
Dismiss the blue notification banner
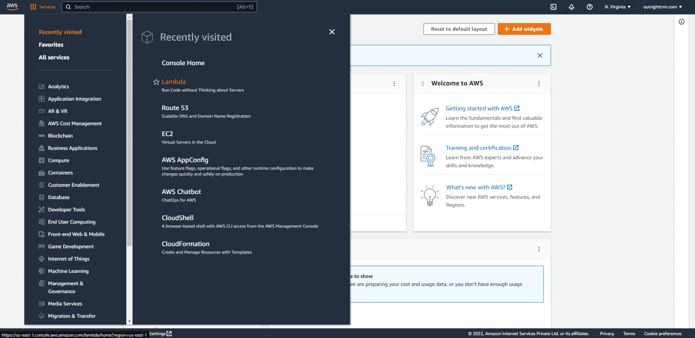point(540,55)
